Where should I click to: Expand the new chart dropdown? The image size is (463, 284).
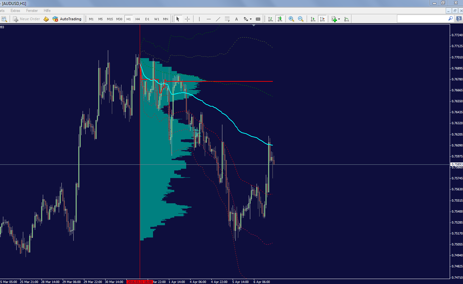click(338, 19)
